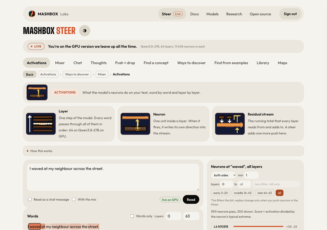The width and height of the screenshot is (327, 230).
Task: Select the highlighted word "waved"
Action: tap(34, 226)
